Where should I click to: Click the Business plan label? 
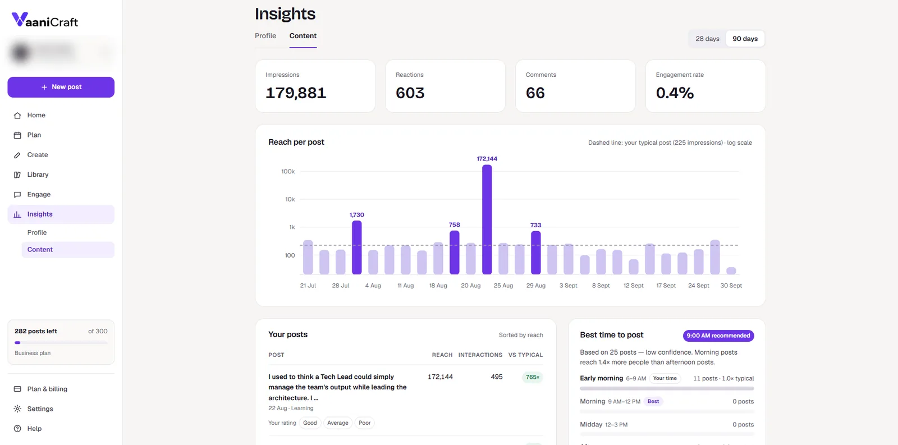click(33, 353)
